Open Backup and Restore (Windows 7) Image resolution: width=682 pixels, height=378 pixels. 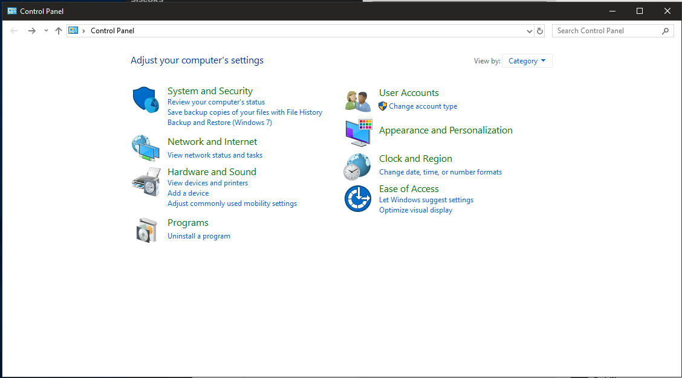[x=219, y=123]
